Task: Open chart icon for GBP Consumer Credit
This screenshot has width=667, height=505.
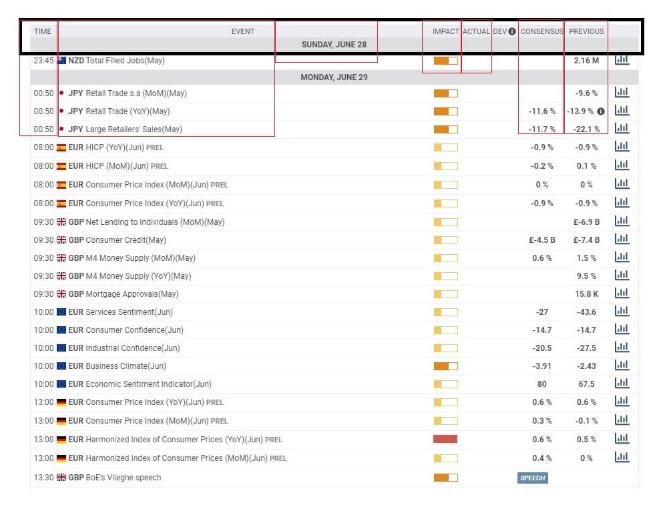Action: [x=622, y=239]
